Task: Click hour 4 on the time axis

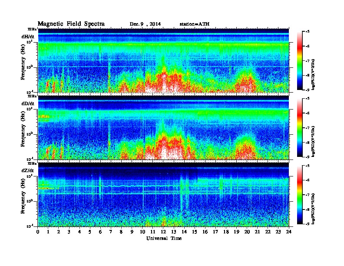Action: [79, 232]
